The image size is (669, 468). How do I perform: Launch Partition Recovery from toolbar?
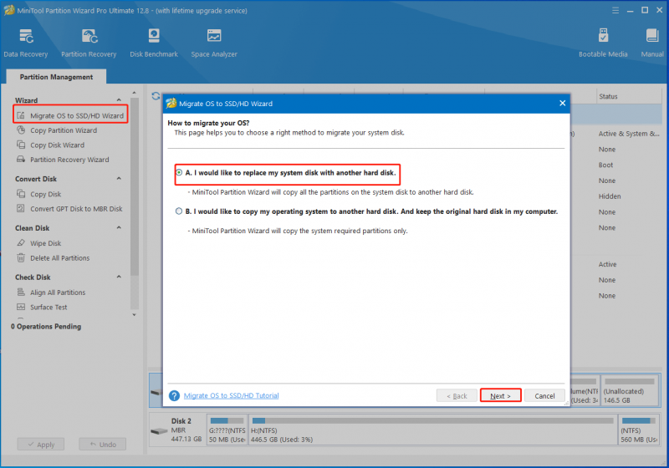click(x=89, y=43)
